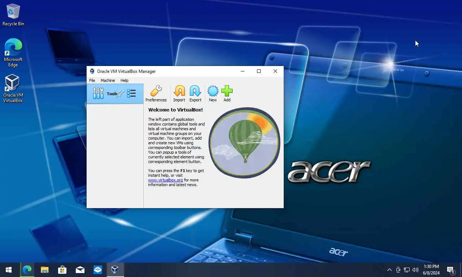Select the Tools item in the sidebar

click(x=115, y=94)
